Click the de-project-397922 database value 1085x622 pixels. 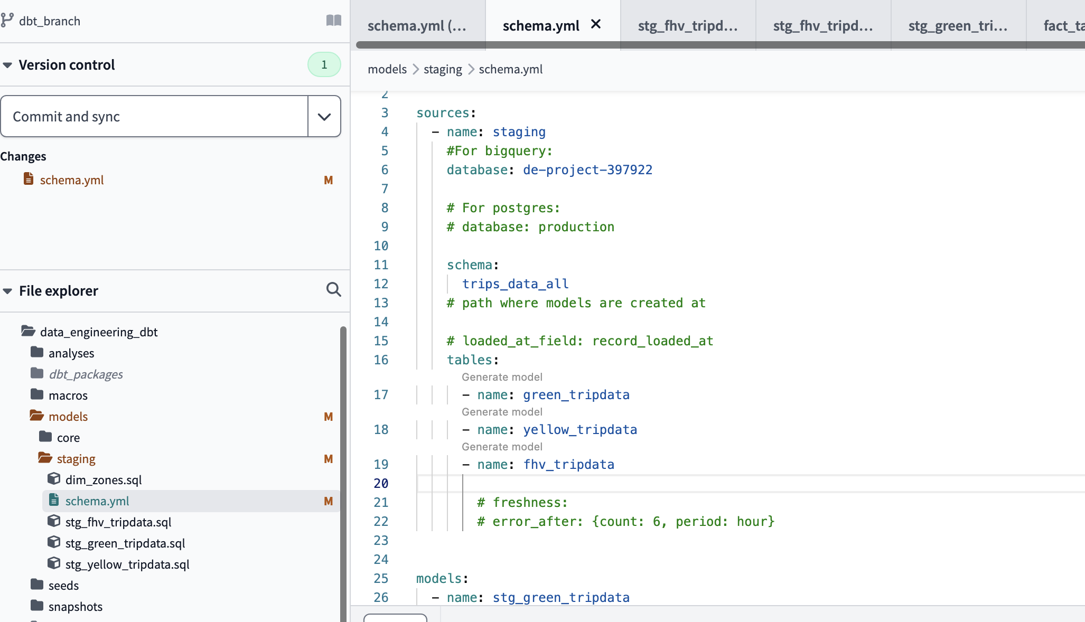[x=587, y=169]
